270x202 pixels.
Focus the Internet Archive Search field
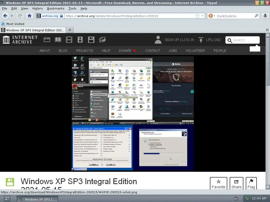click(243, 40)
